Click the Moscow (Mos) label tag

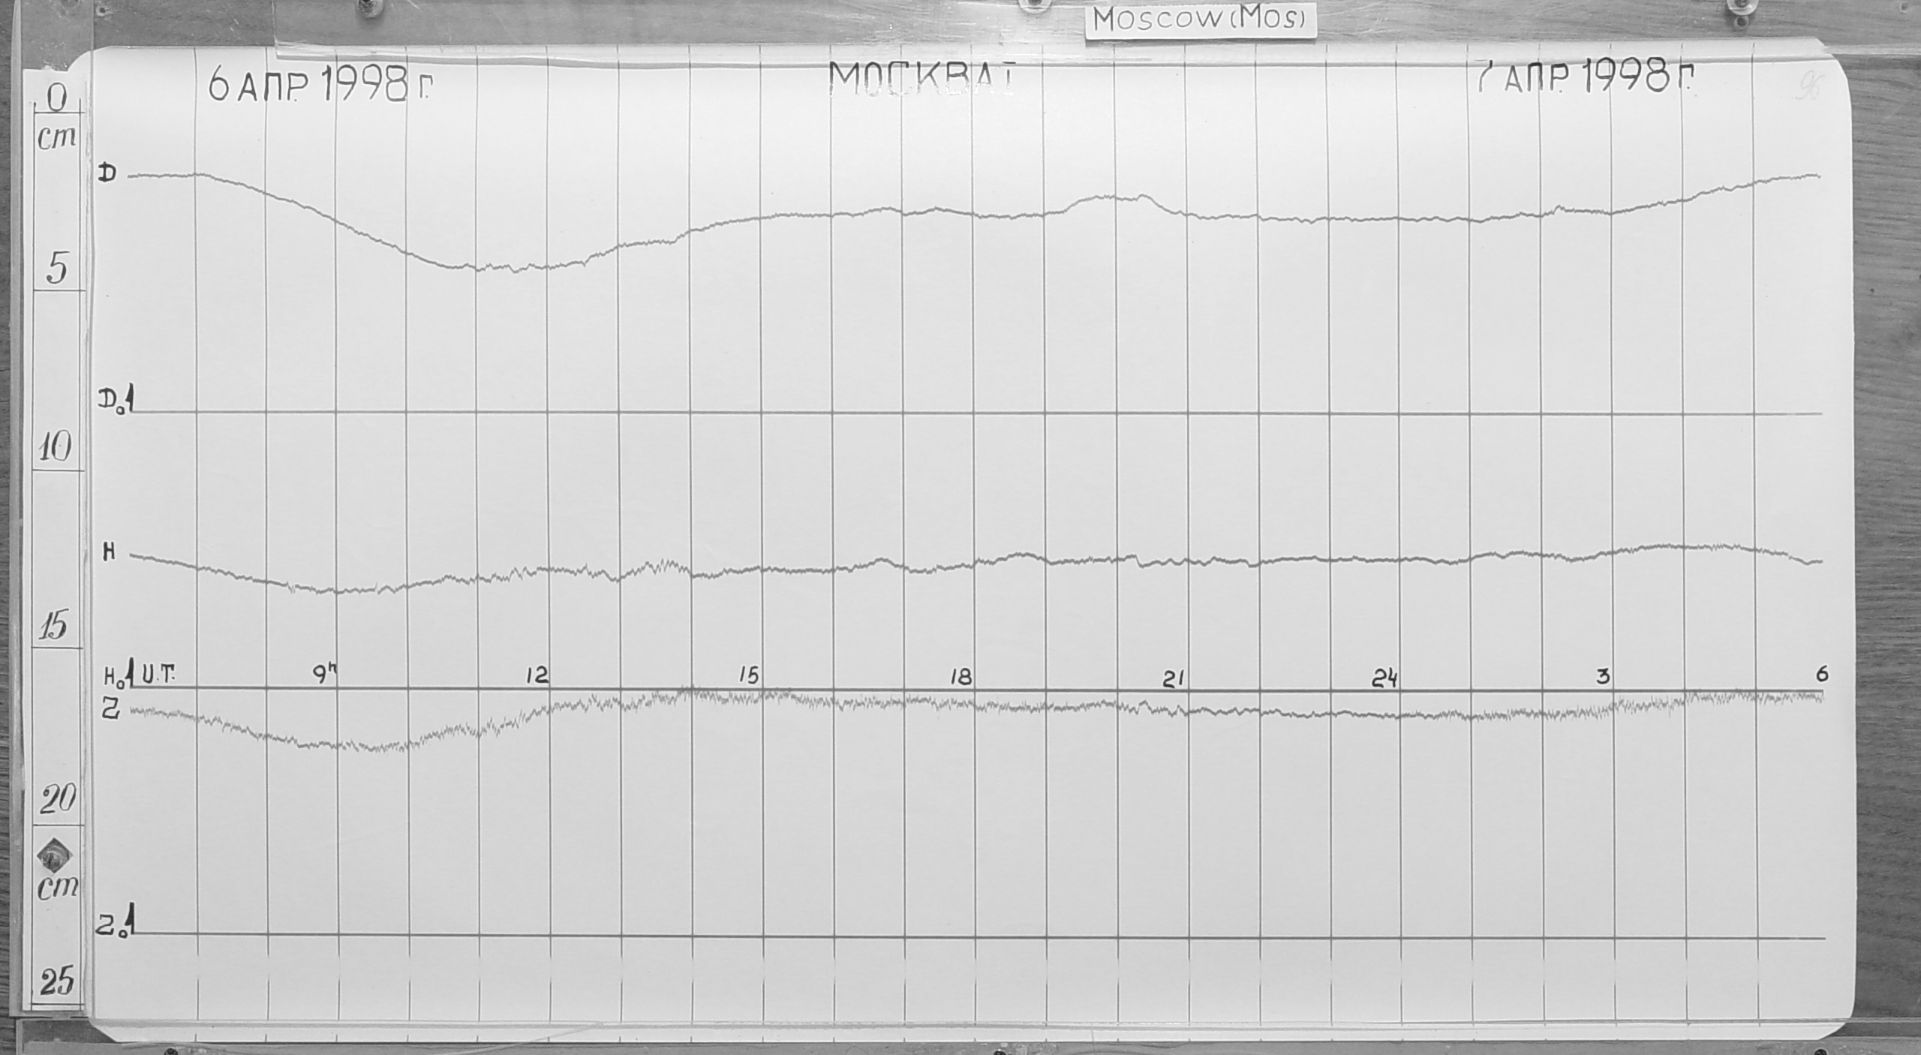[x=1201, y=20]
